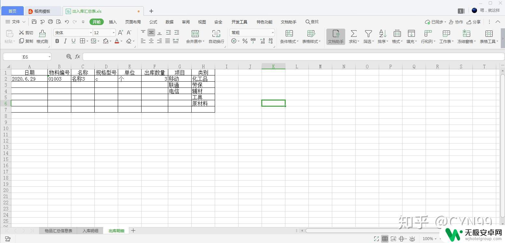Open Rows and Columns (行和列) menu
Viewport: 505px width, 243px height.
(428, 37)
